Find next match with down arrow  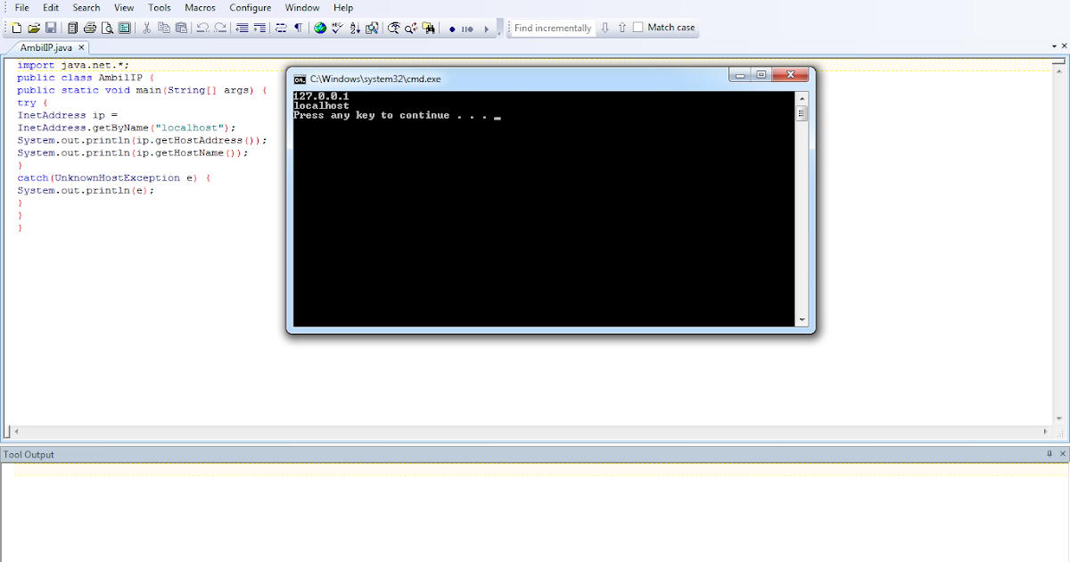click(x=605, y=28)
